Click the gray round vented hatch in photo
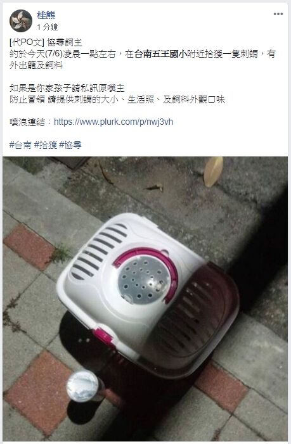The image size is (291, 444). (144, 281)
